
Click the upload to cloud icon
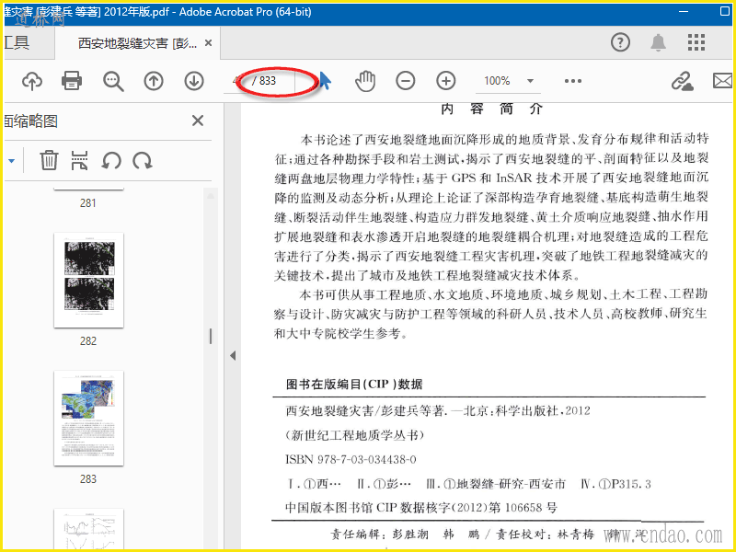click(32, 81)
